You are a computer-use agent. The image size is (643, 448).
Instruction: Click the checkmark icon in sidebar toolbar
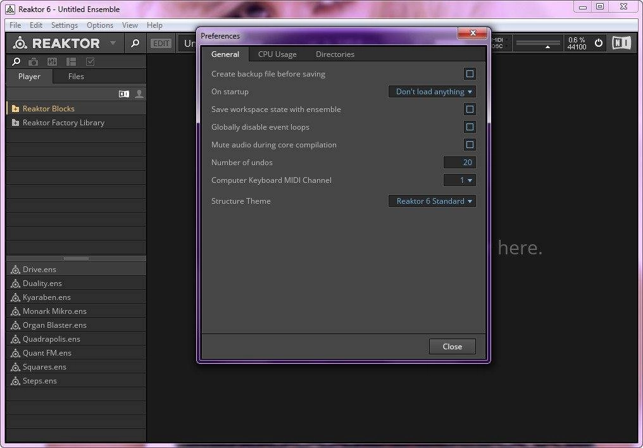click(91, 61)
